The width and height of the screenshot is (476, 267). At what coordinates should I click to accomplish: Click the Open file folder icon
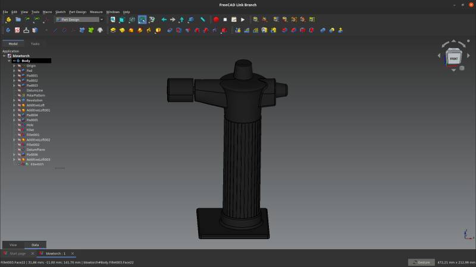pos(18,20)
